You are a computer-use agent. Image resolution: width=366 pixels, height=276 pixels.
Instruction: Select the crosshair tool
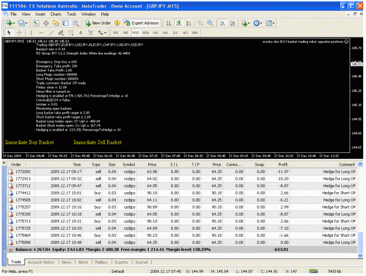(x=19, y=32)
